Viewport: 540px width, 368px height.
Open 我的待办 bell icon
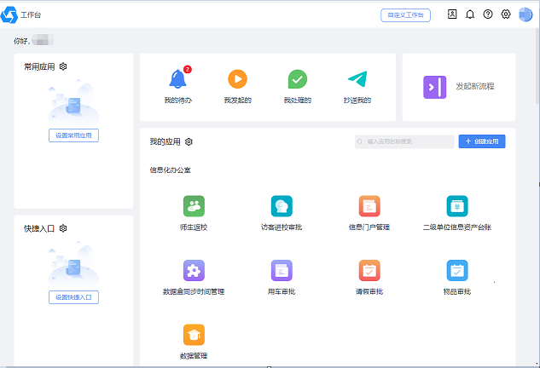coord(177,78)
